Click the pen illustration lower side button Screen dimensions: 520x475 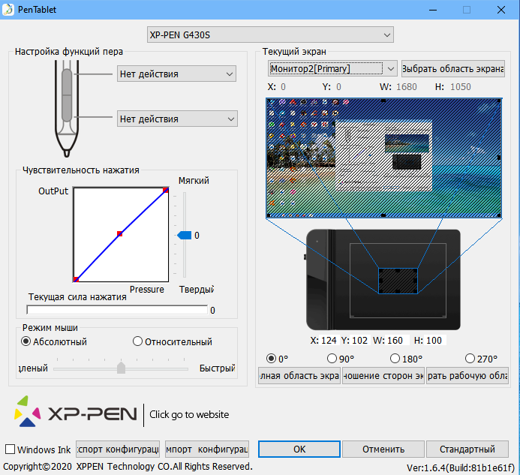click(x=67, y=109)
